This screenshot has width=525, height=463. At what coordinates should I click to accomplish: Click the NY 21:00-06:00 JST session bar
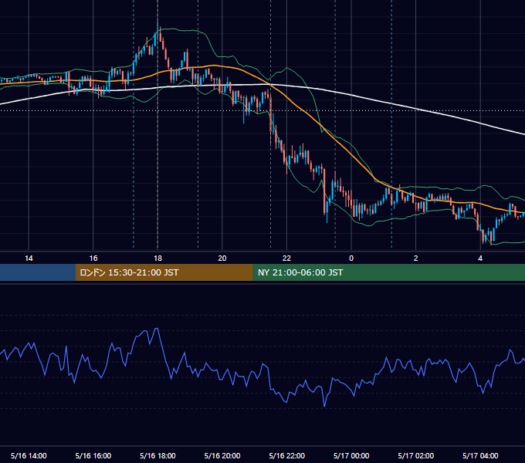[x=388, y=272]
